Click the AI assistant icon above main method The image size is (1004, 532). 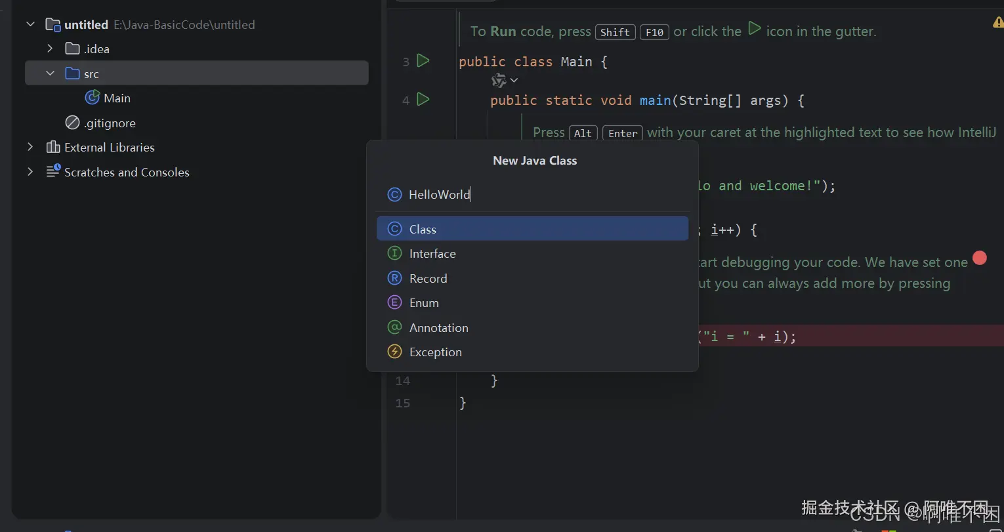[499, 80]
